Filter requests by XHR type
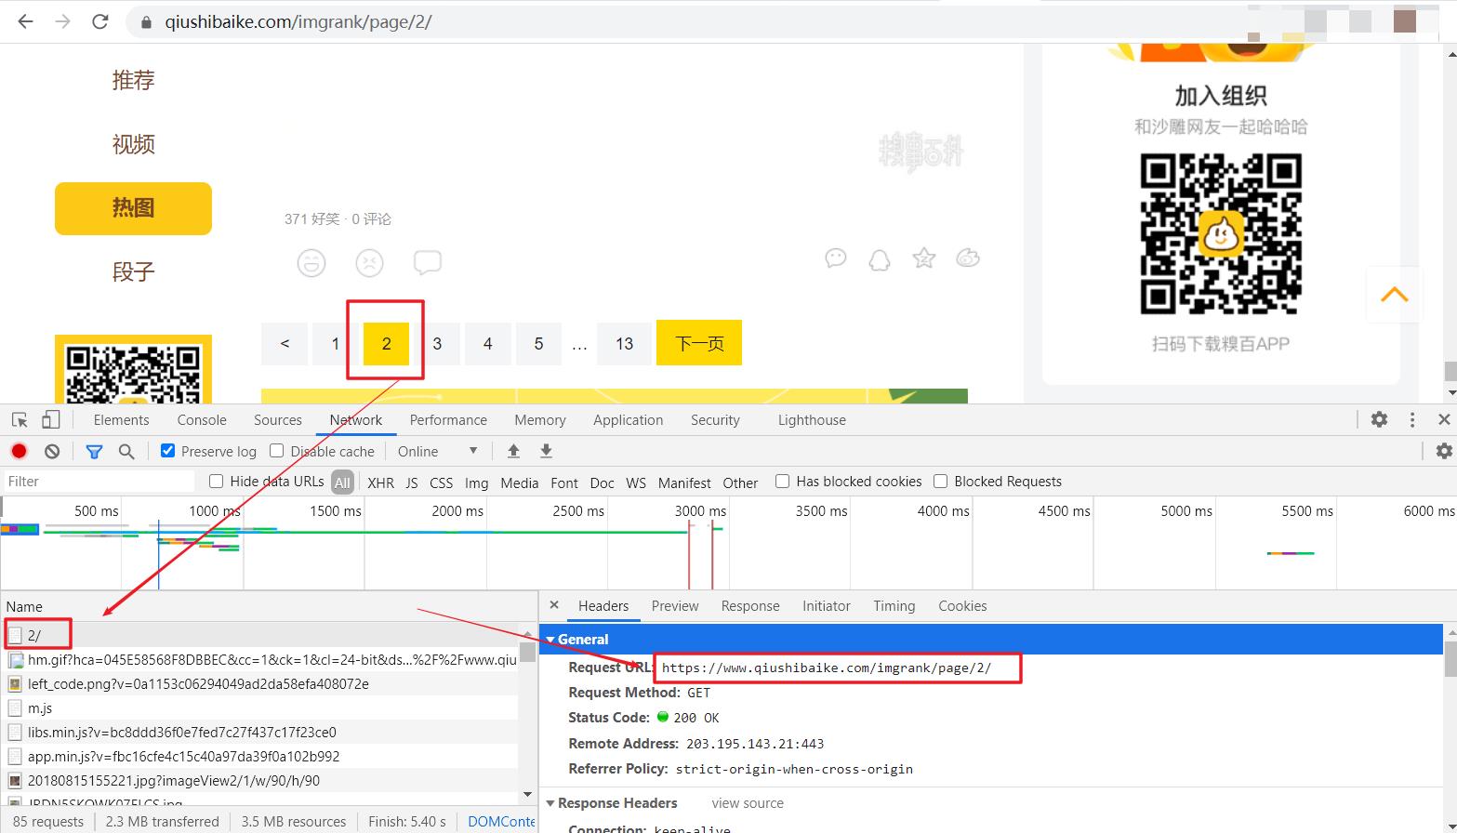This screenshot has width=1457, height=833. (x=380, y=483)
